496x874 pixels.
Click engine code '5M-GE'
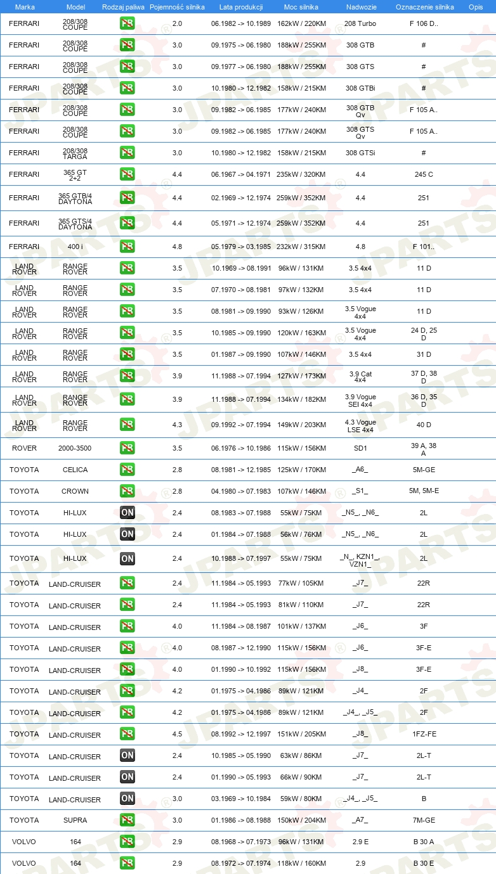click(424, 470)
